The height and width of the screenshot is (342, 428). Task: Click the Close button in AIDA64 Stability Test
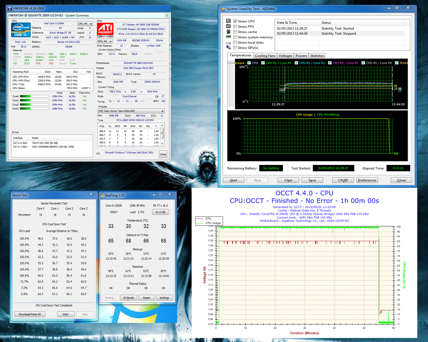pos(401,180)
